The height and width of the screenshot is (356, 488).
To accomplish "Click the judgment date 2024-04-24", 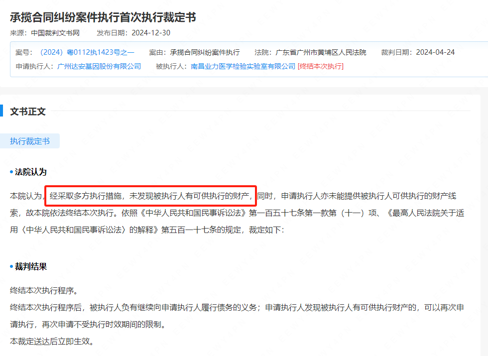I will pos(435,52).
